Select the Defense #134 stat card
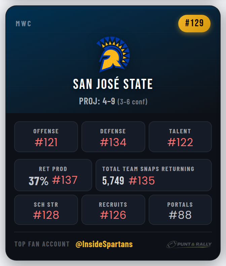Viewport: 226px width, 266px height. tap(113, 137)
